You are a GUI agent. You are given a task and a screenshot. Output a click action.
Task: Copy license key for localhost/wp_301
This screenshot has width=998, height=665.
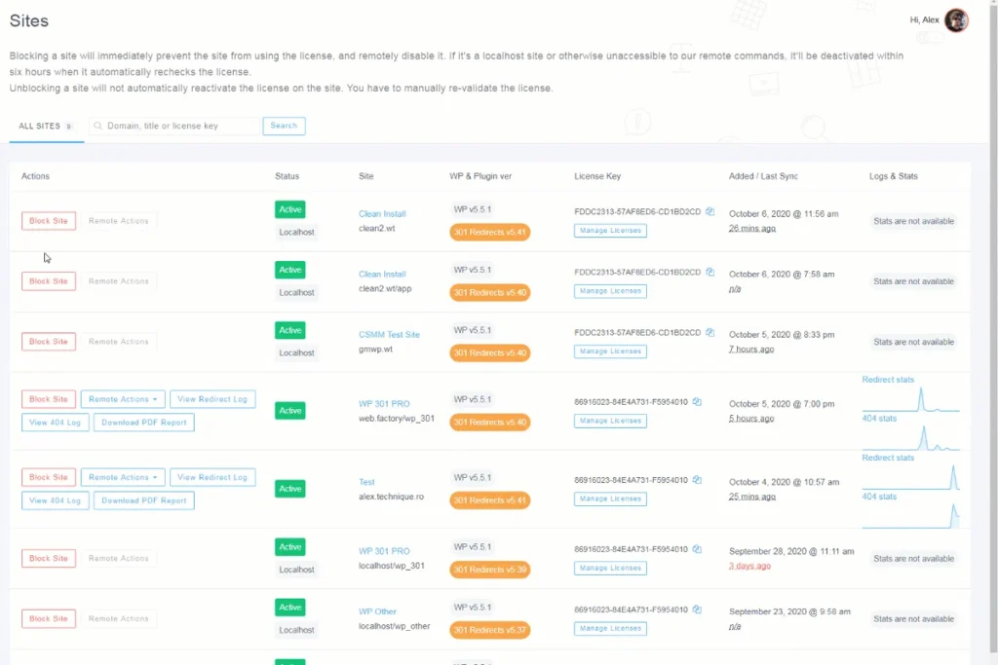tap(697, 550)
